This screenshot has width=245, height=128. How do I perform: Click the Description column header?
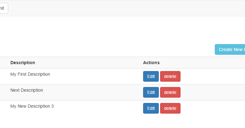(x=23, y=63)
